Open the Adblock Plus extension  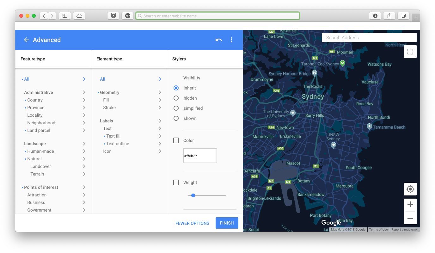128,16
